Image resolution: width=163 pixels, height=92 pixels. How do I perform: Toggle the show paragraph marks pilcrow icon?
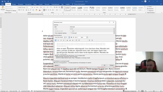(62, 7)
